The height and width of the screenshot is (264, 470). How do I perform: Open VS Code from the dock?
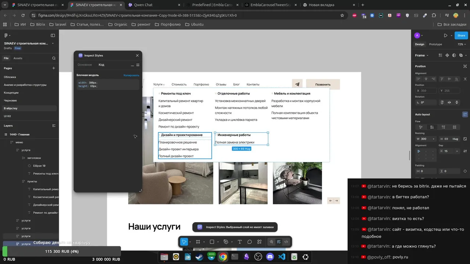point(282,257)
